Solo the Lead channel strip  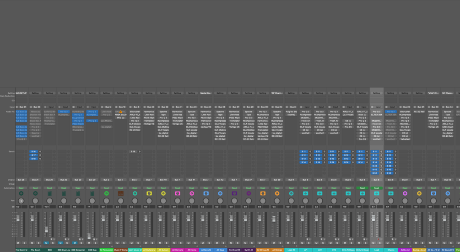coord(379,243)
